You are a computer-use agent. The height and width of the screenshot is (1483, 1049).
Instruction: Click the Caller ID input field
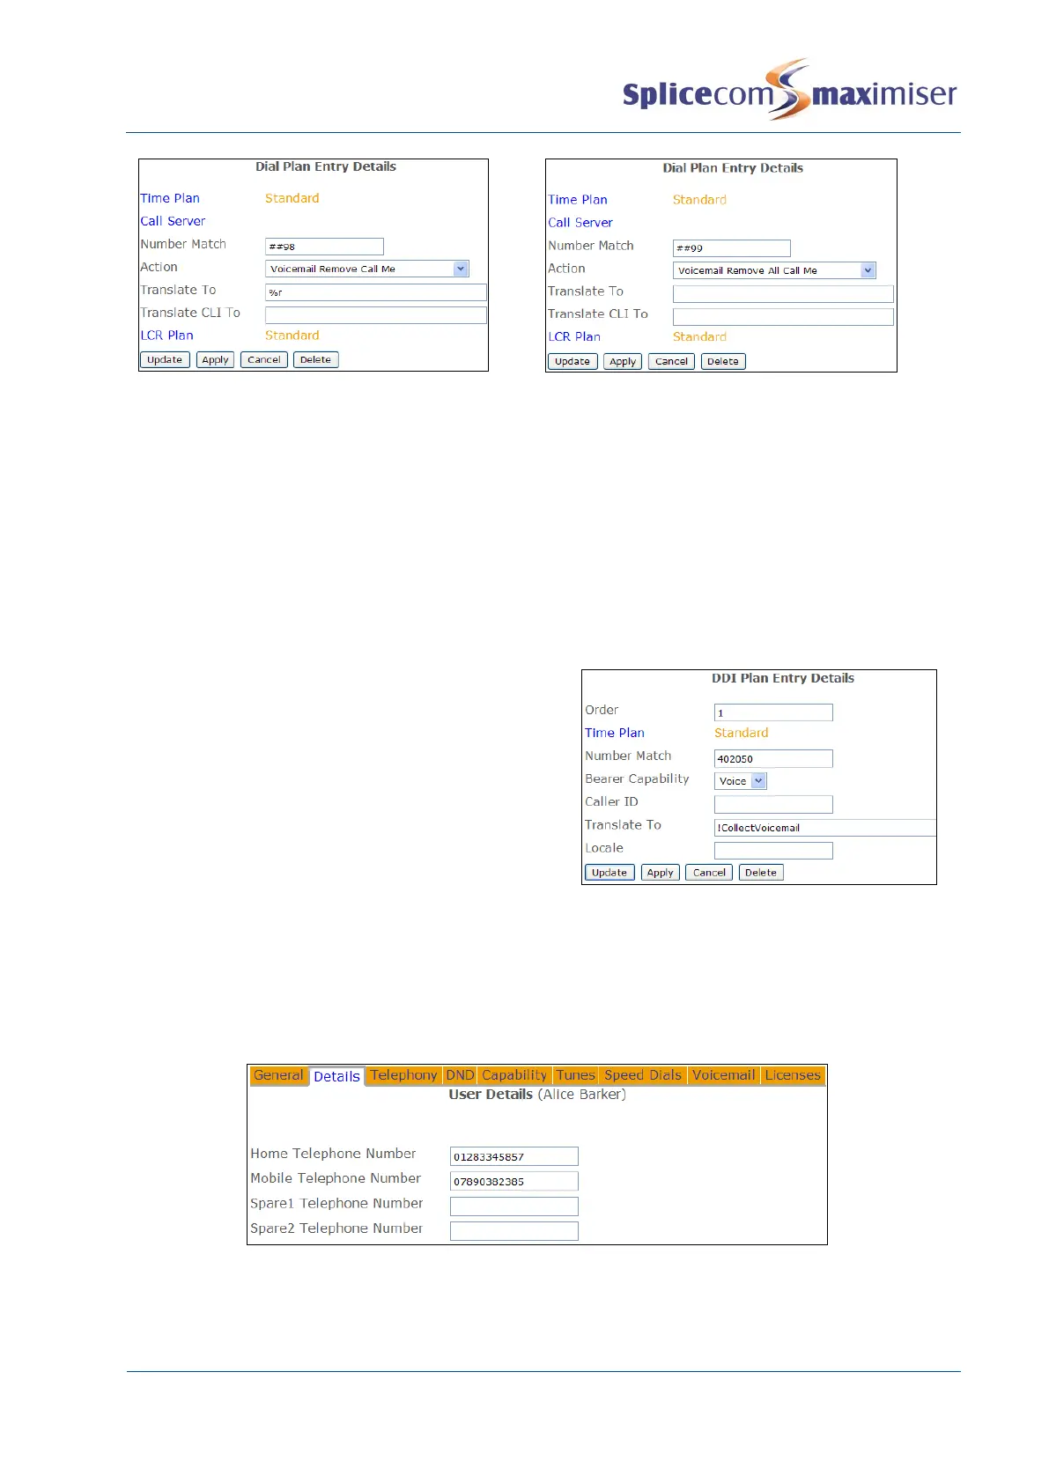point(773,804)
